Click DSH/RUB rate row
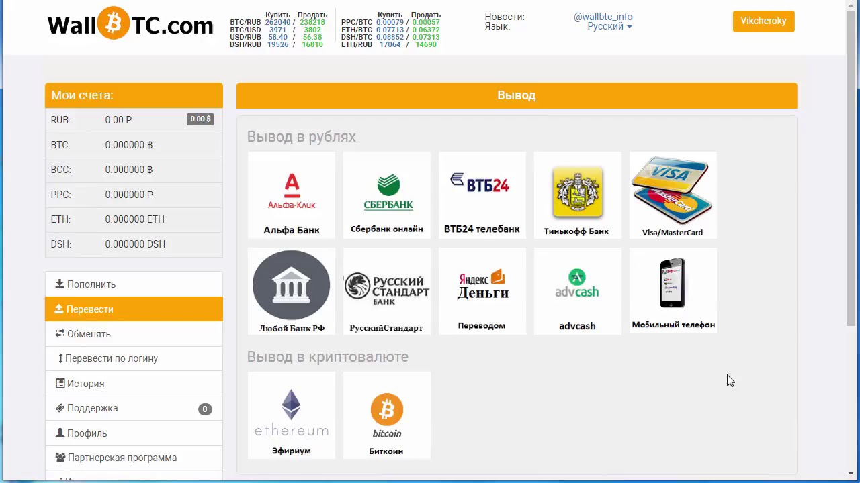 pyautogui.click(x=277, y=44)
